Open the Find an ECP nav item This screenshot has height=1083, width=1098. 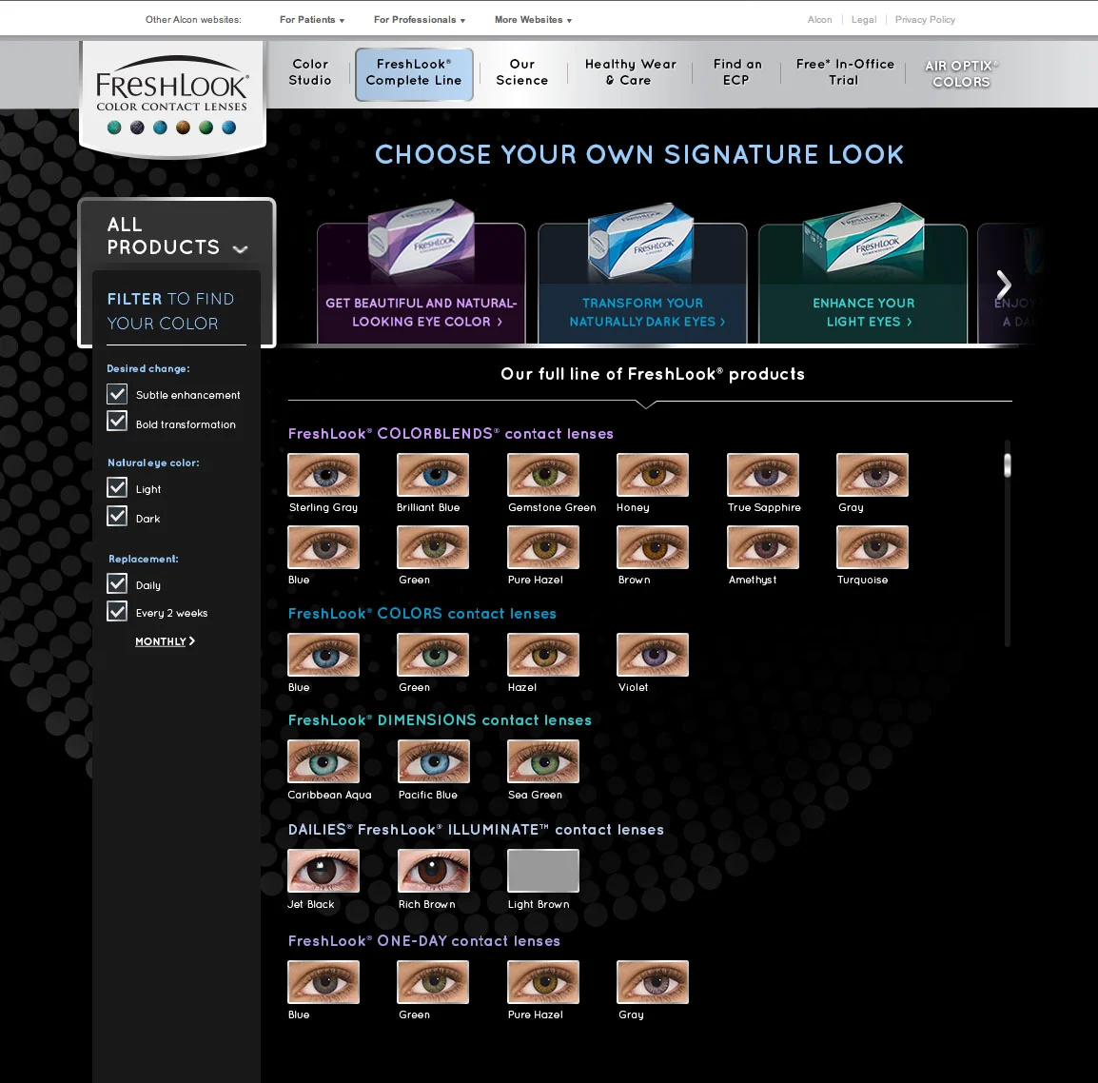click(736, 72)
